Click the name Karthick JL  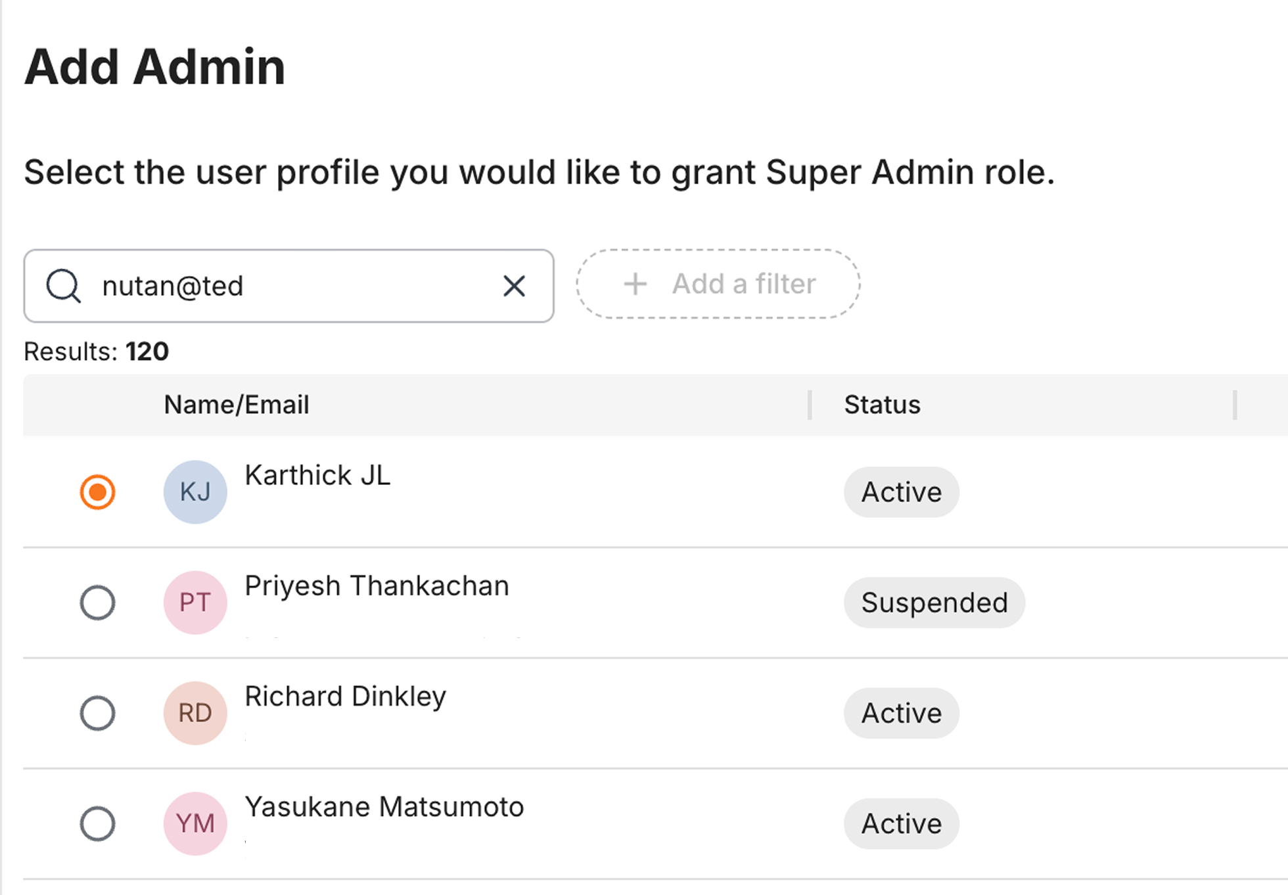(317, 475)
